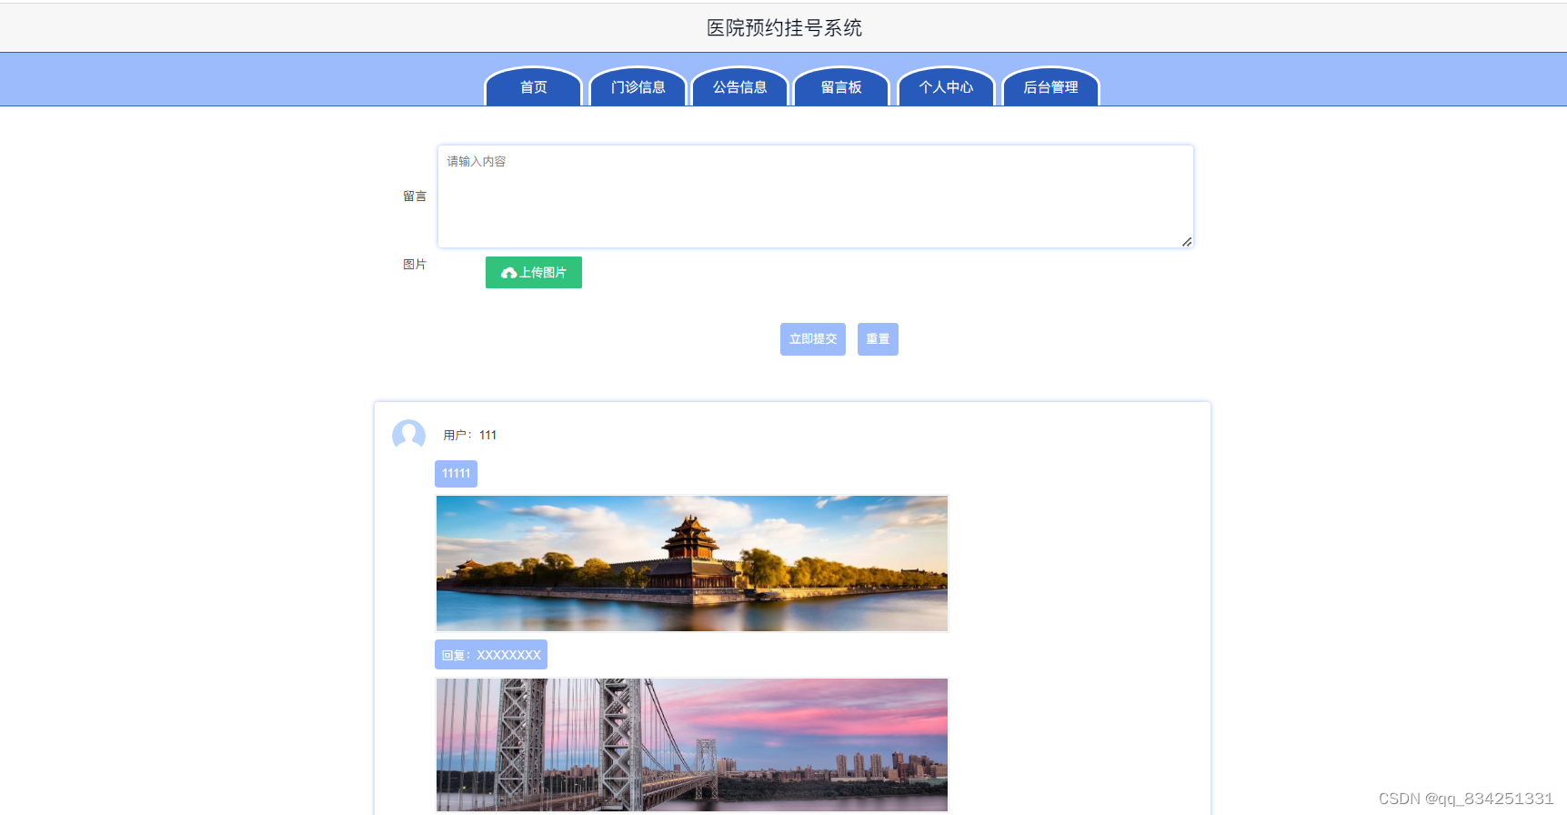The height and width of the screenshot is (815, 1567).
Task: Open the 个人中心 tab
Action: (x=946, y=86)
